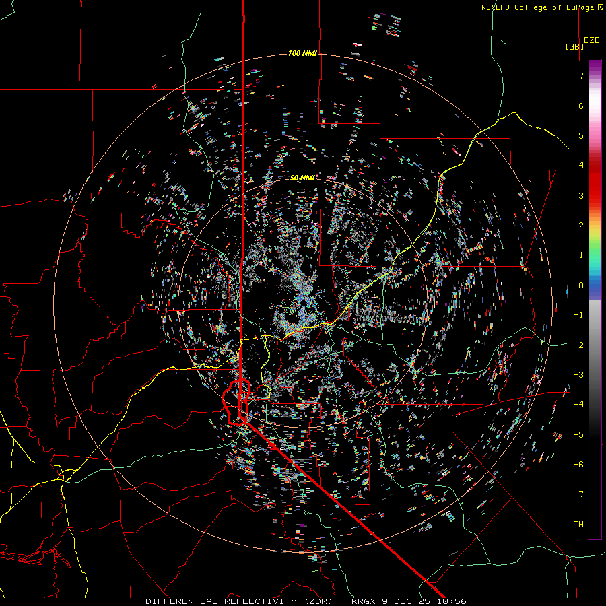Click the 2 dB tick label on the scale
606x606 pixels.
(581, 226)
